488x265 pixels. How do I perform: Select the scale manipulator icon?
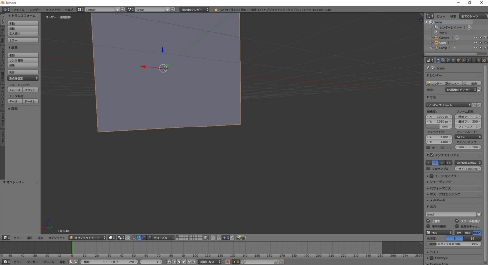pyautogui.click(x=149, y=238)
